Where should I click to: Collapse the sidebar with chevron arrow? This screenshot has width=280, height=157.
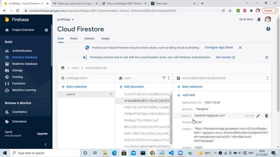coord(45,144)
